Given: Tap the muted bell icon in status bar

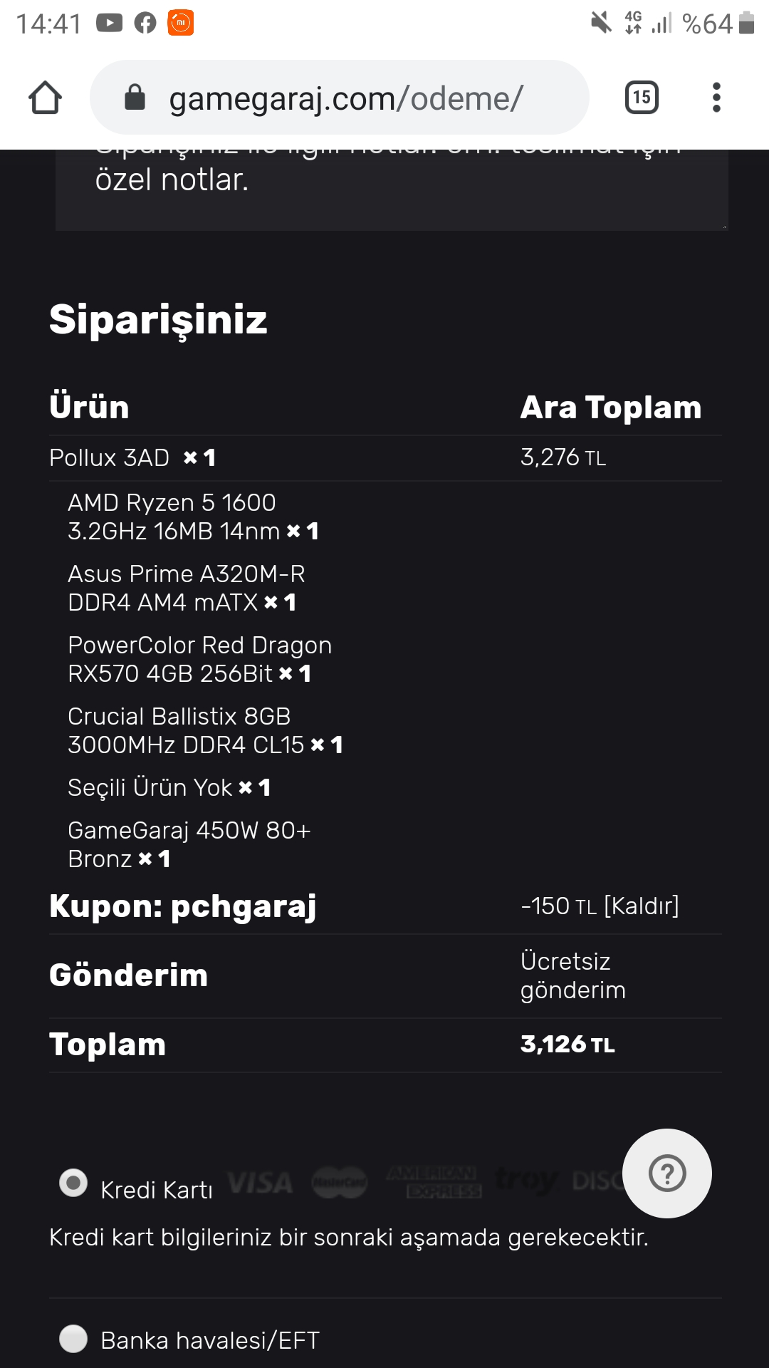Looking at the screenshot, I should [601, 24].
